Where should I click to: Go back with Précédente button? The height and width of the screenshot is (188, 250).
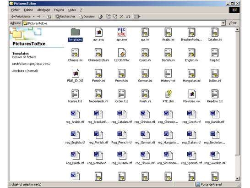tap(21, 17)
